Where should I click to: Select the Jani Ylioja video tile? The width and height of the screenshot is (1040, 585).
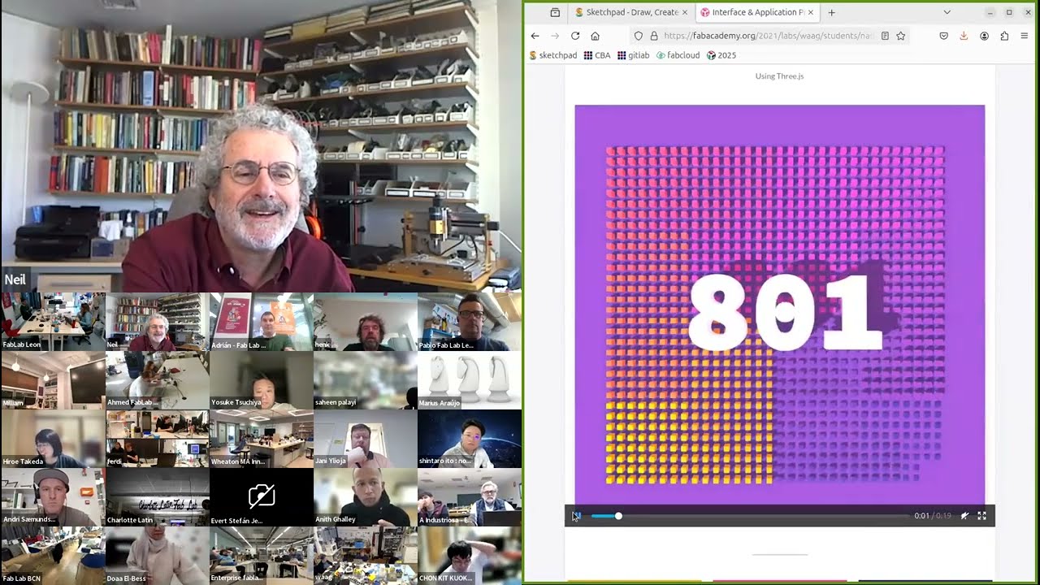[365, 439]
